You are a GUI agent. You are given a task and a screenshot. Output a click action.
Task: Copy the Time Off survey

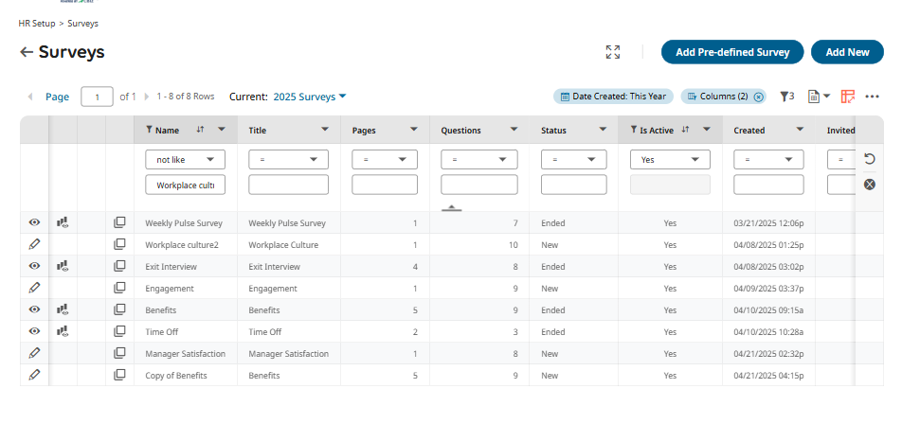tap(119, 331)
